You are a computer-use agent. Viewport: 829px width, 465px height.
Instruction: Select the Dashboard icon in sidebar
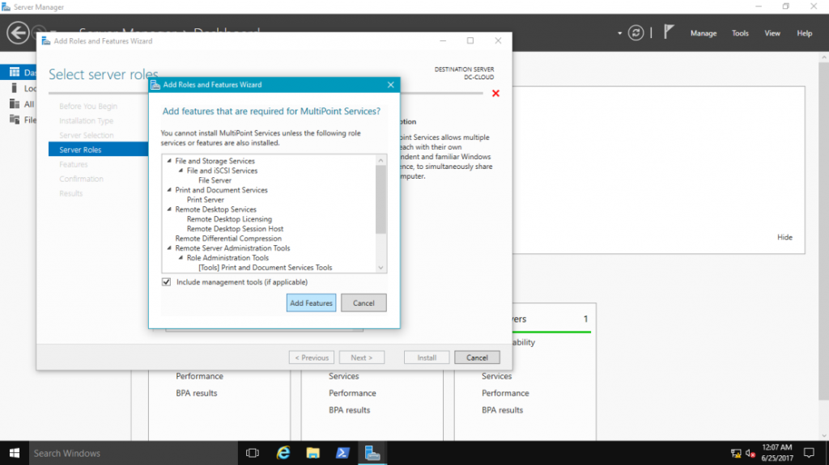(15, 72)
